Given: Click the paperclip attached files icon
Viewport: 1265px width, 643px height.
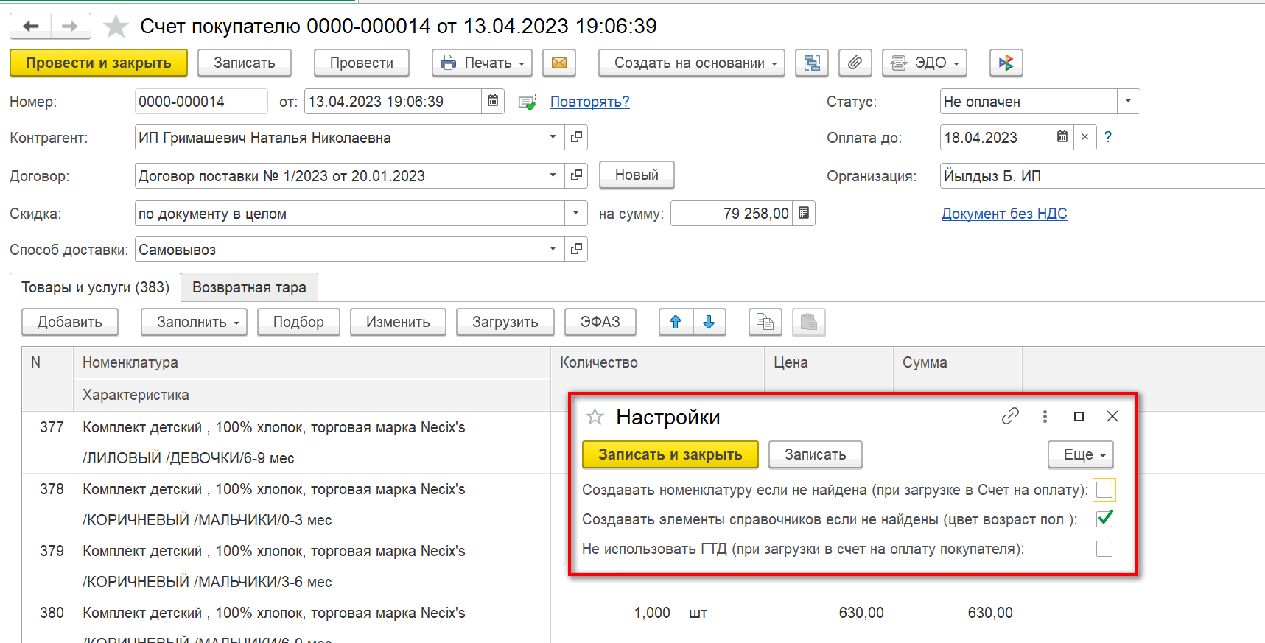Looking at the screenshot, I should coord(855,63).
